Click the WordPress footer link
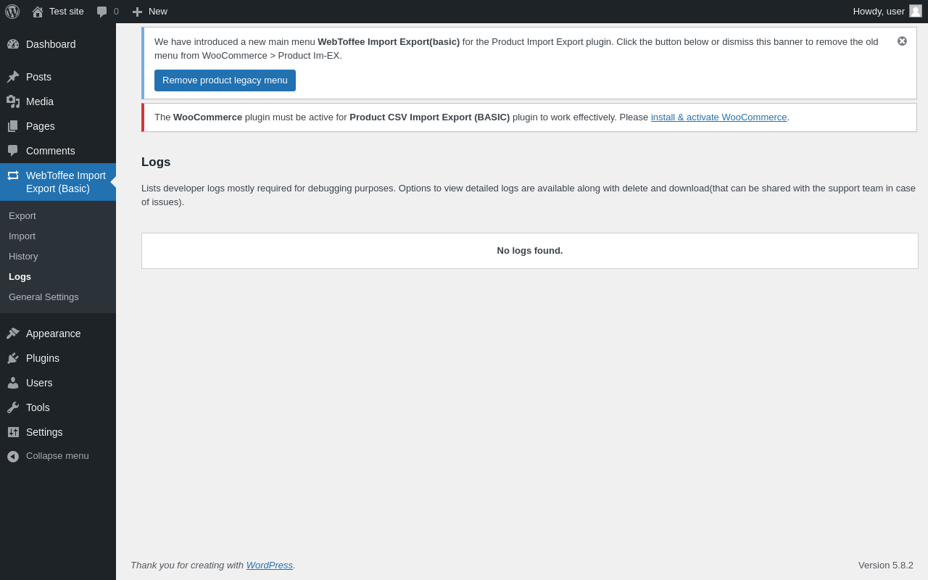The width and height of the screenshot is (928, 580). coord(270,565)
